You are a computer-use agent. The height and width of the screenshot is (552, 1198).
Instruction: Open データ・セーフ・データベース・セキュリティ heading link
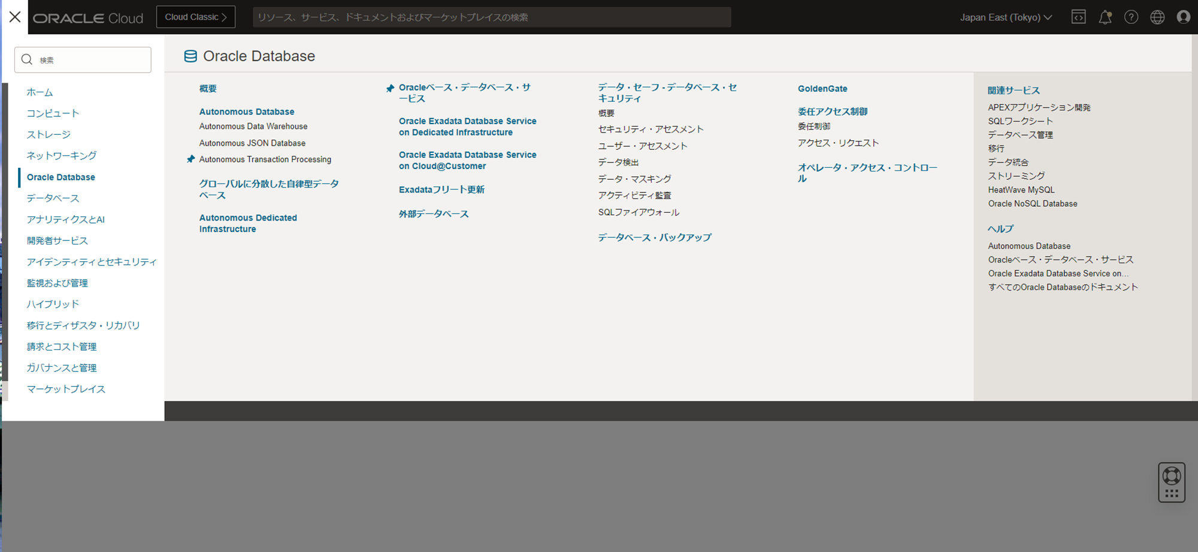[667, 93]
